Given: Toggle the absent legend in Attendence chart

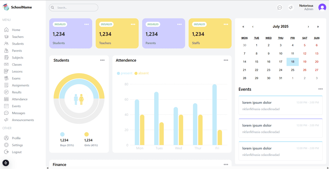Looking at the screenshot, I should click(142, 73).
